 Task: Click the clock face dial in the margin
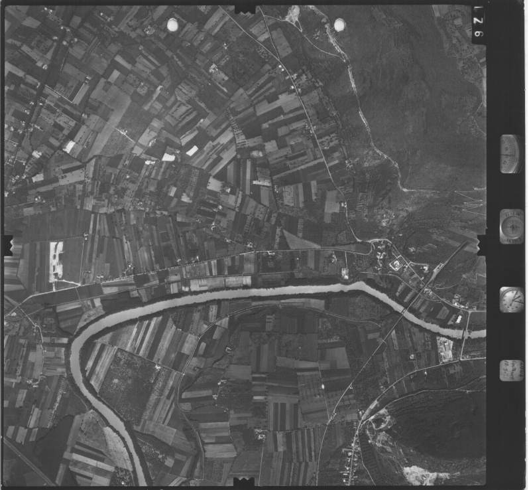tap(512, 299)
